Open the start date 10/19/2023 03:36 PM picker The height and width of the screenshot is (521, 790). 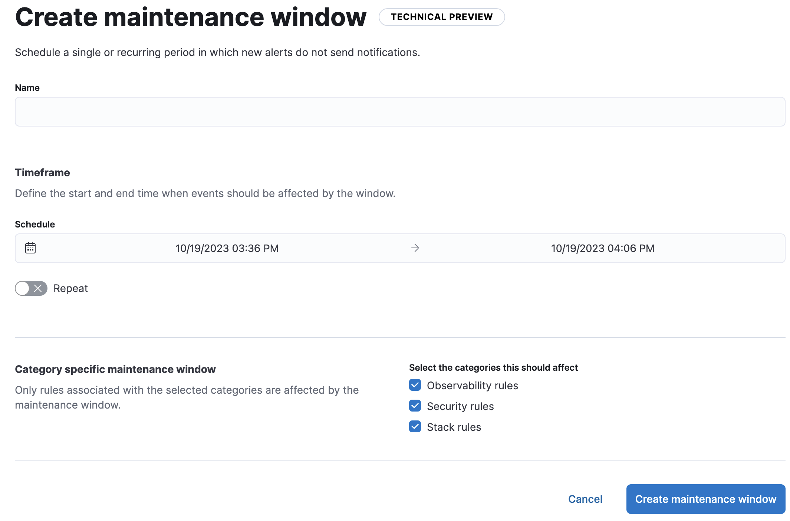[x=227, y=248]
